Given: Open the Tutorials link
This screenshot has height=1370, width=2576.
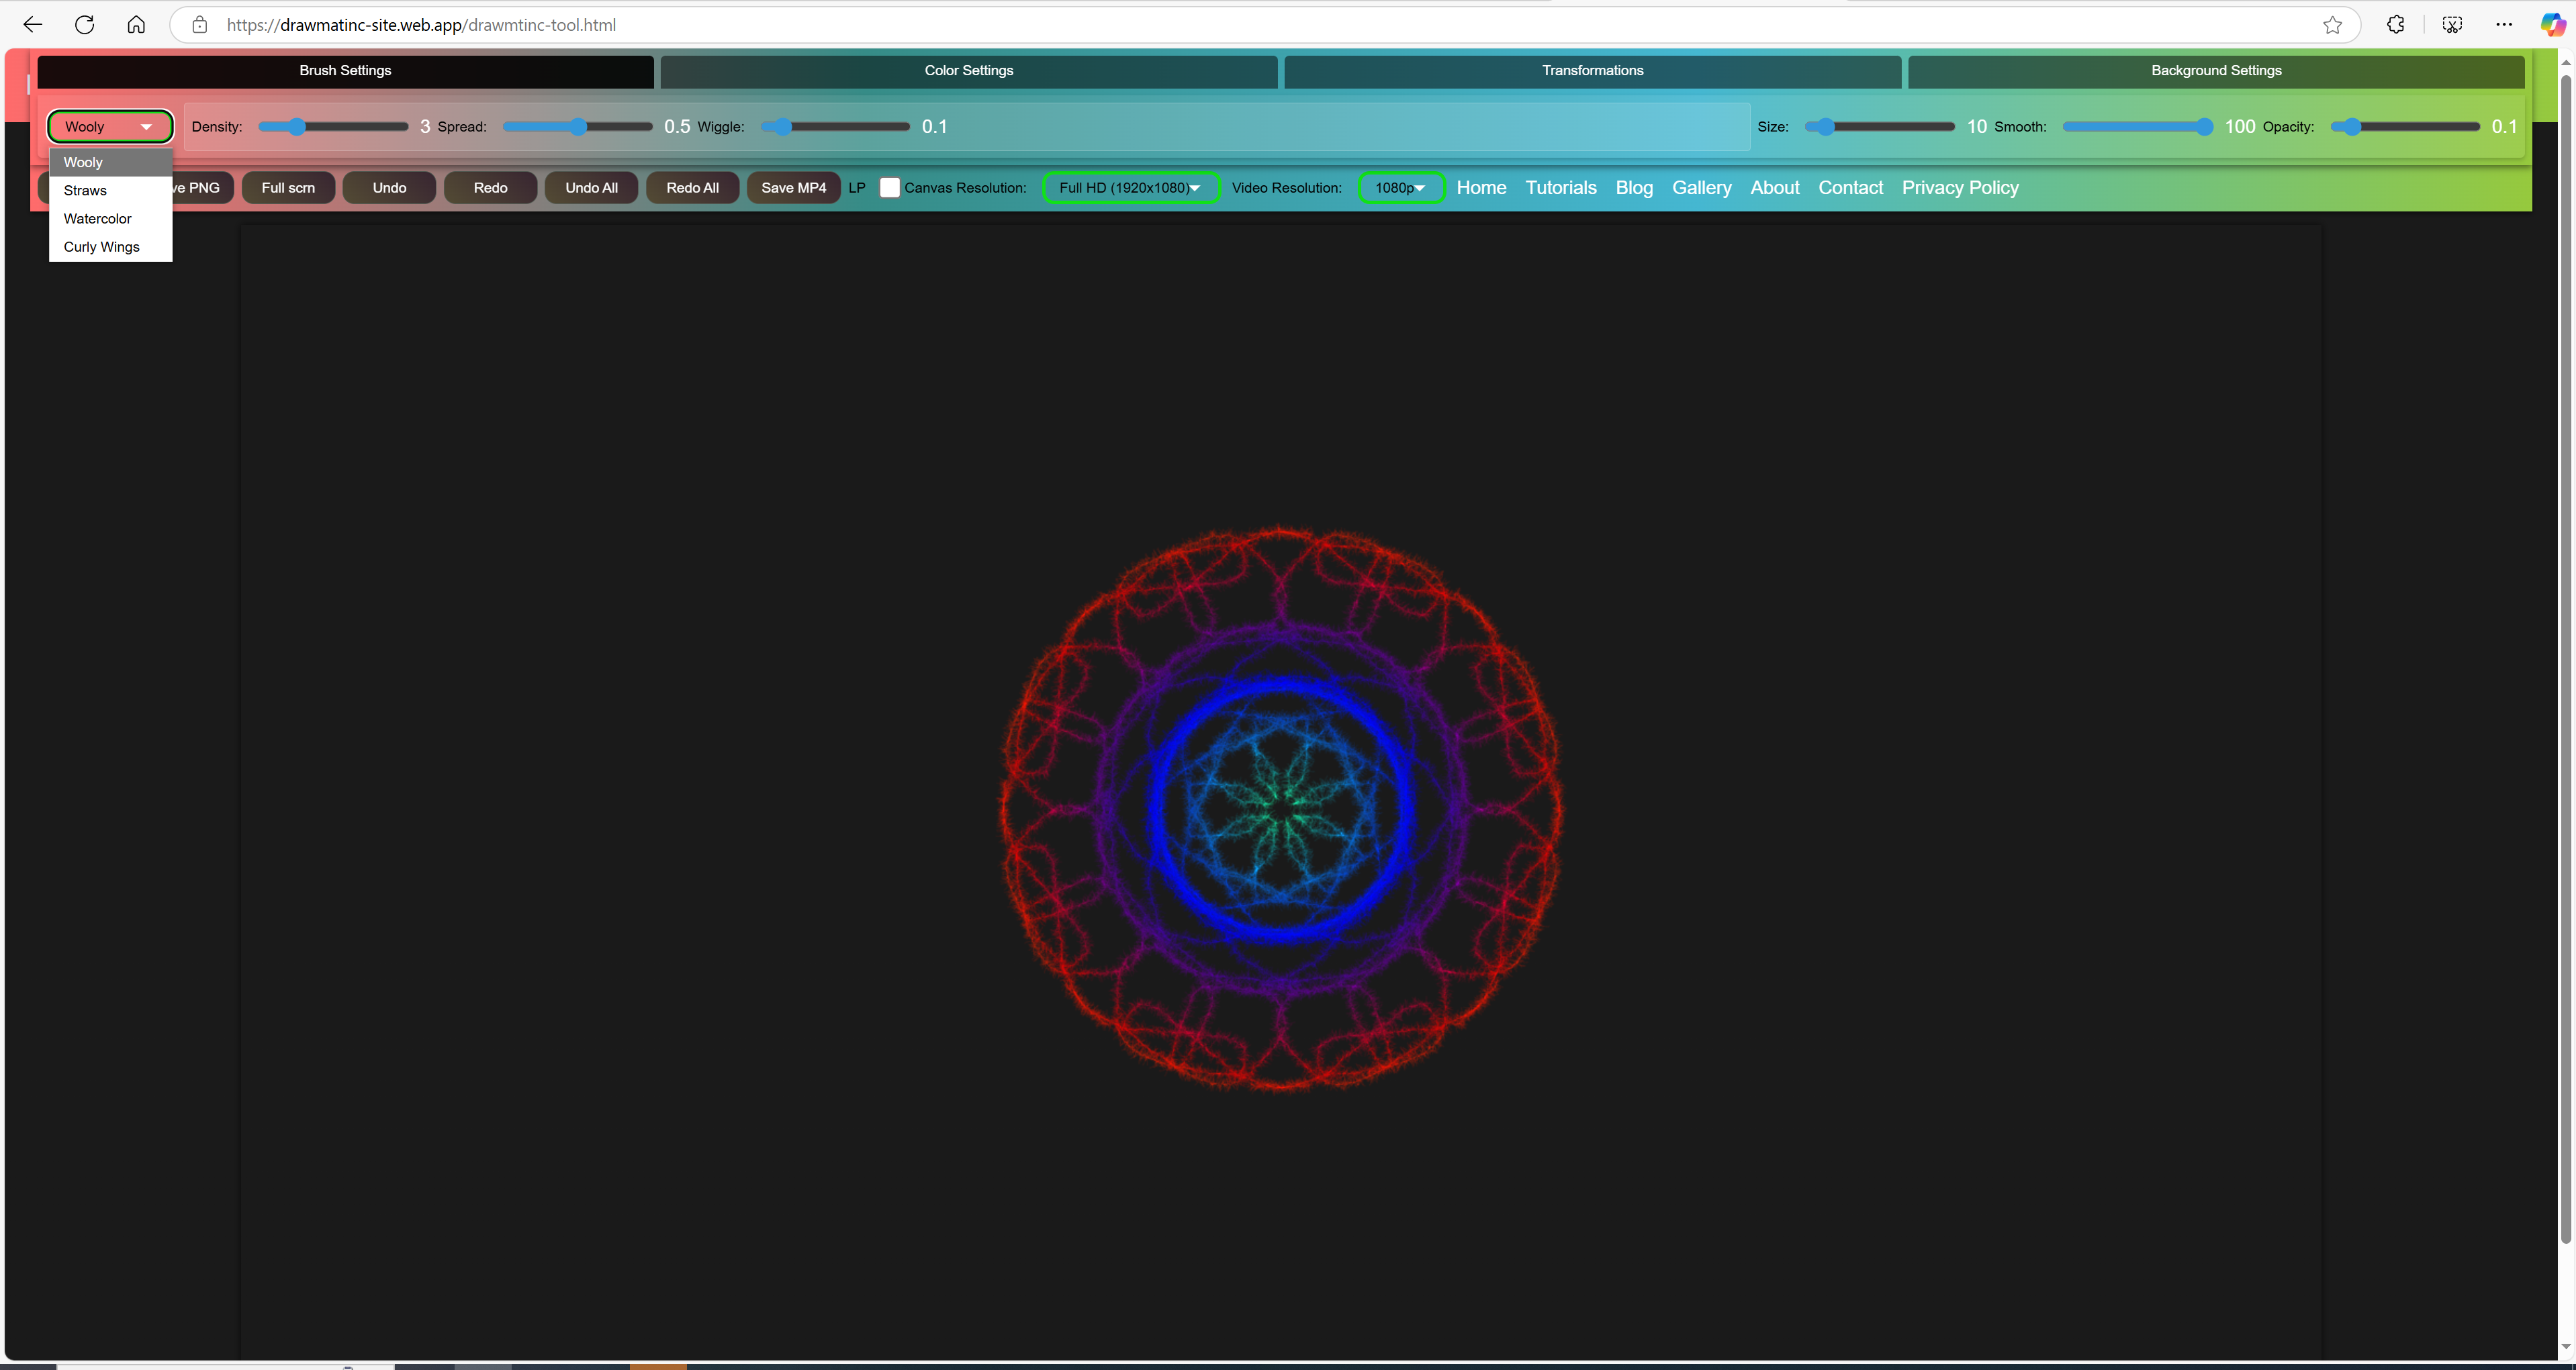Looking at the screenshot, I should [x=1560, y=188].
